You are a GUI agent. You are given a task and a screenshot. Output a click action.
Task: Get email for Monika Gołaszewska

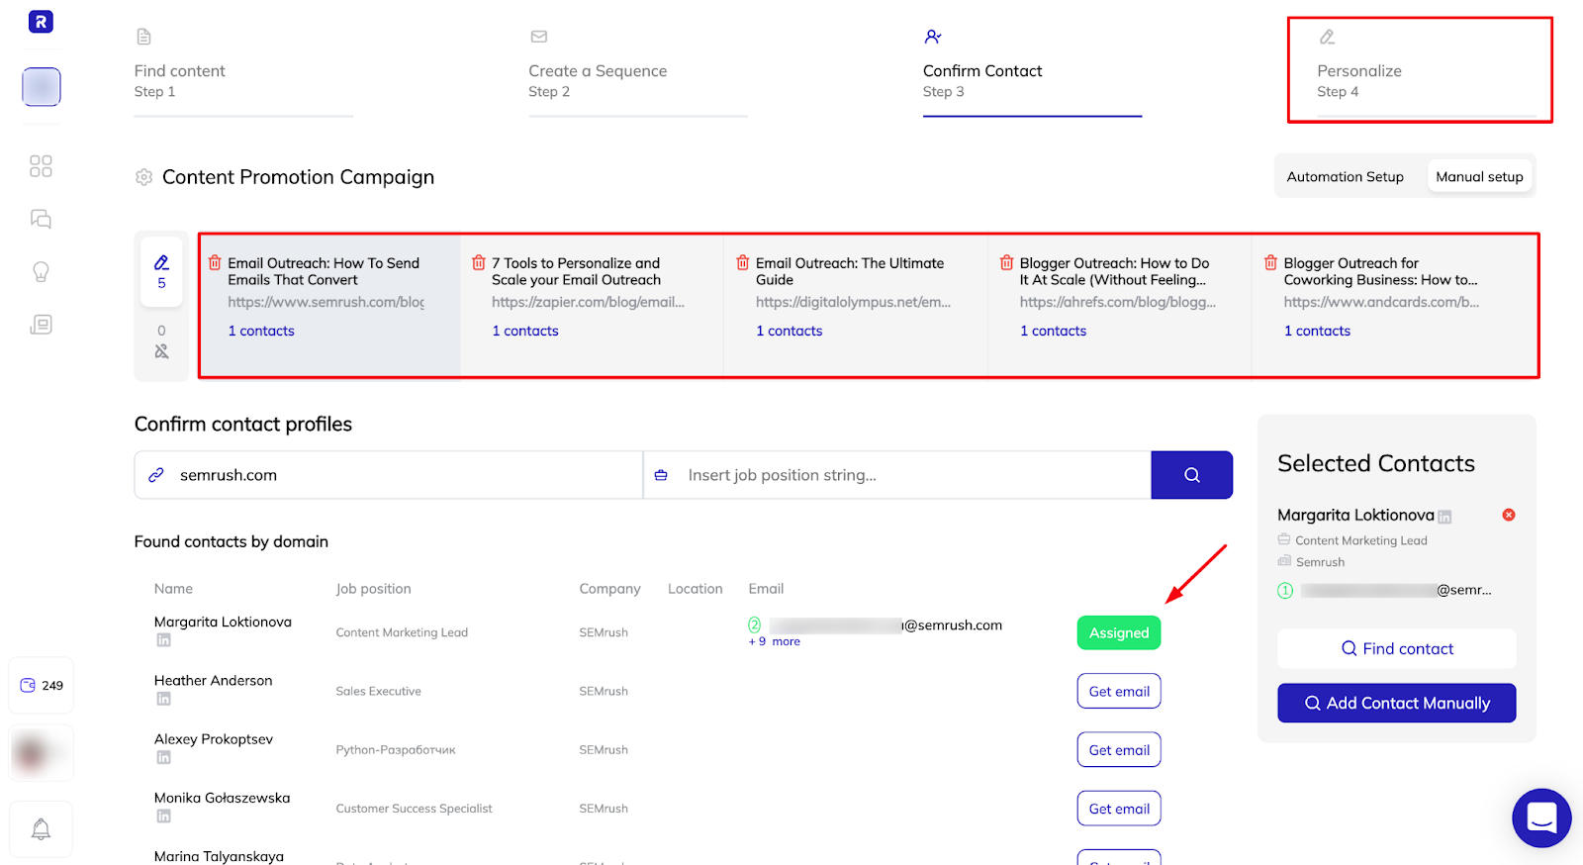point(1119,809)
